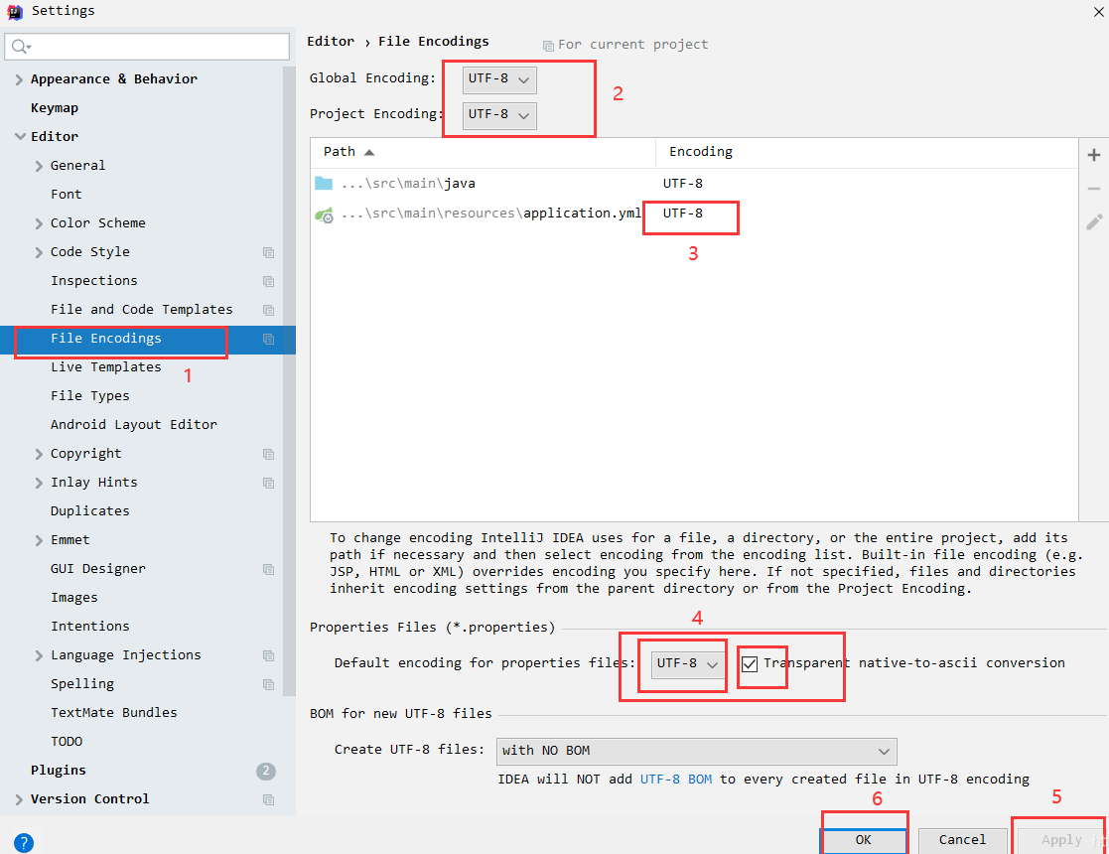Click the plus icon to add a file path
The width and height of the screenshot is (1109, 854).
click(x=1094, y=154)
